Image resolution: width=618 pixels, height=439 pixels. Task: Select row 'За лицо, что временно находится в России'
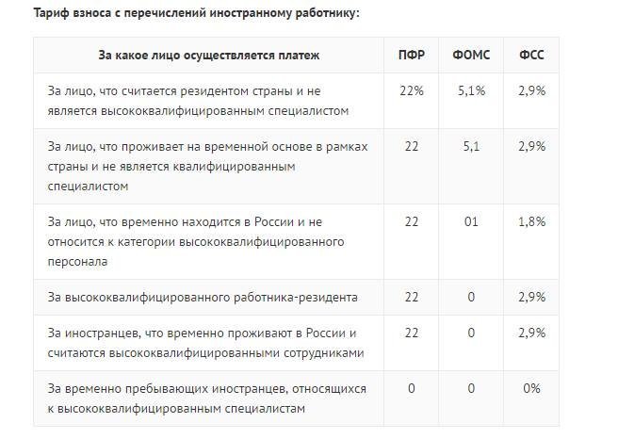[296, 241]
